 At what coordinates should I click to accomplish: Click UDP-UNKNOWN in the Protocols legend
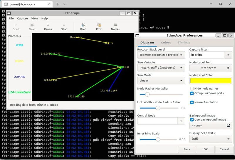coord(19,92)
